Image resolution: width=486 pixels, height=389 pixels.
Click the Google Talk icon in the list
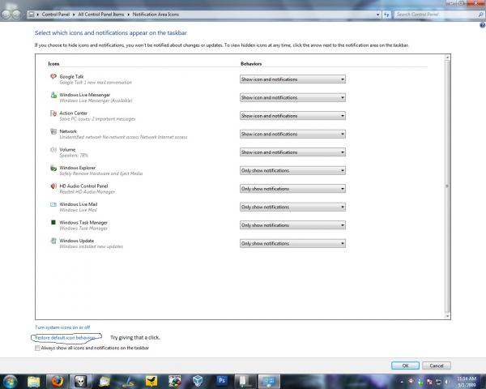[53, 76]
